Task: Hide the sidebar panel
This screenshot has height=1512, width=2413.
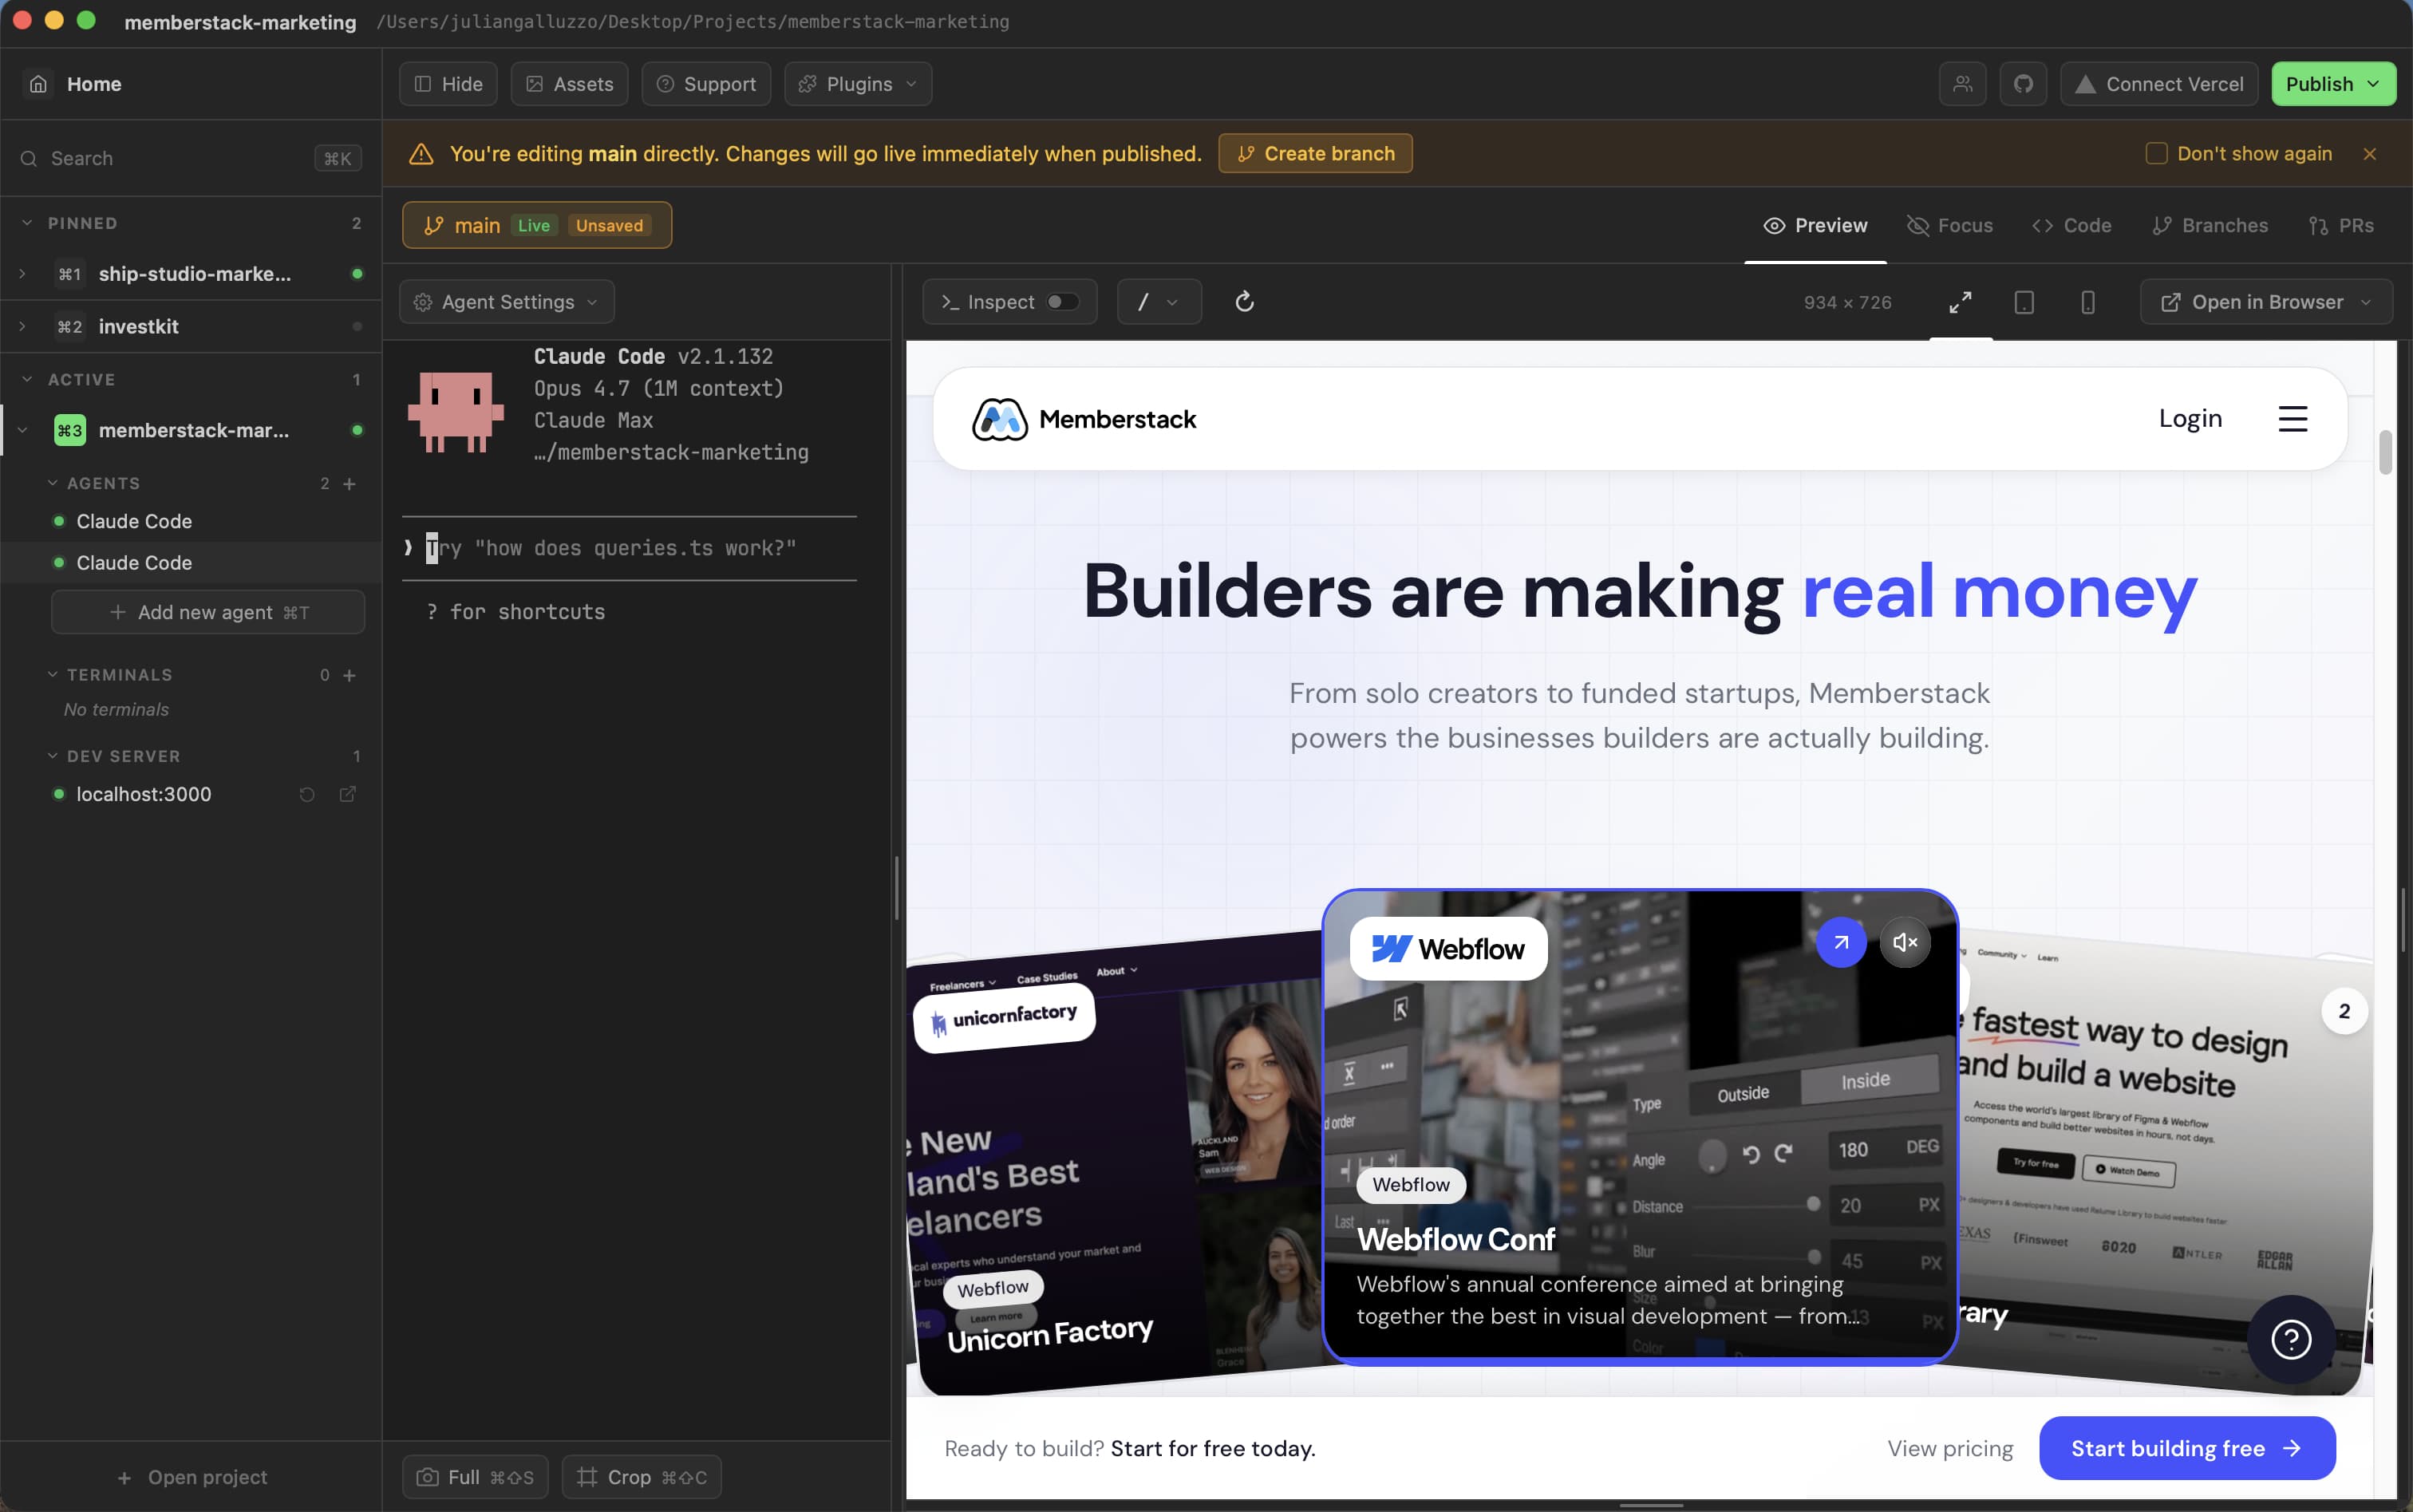Action: coord(448,84)
